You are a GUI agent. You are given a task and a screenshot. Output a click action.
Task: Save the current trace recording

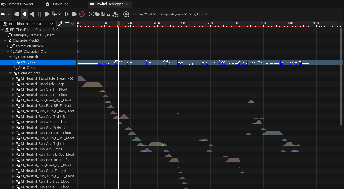click(x=103, y=14)
